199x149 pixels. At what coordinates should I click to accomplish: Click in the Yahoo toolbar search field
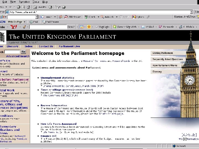tap(48, 27)
